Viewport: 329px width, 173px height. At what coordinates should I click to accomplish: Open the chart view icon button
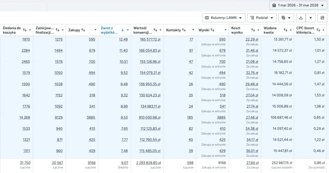pos(322,18)
